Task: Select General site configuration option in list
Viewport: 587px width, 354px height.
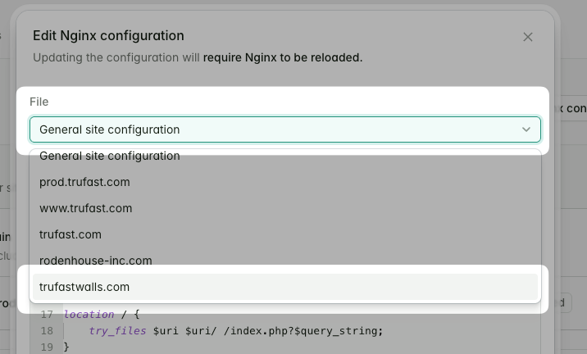Action: 285,156
